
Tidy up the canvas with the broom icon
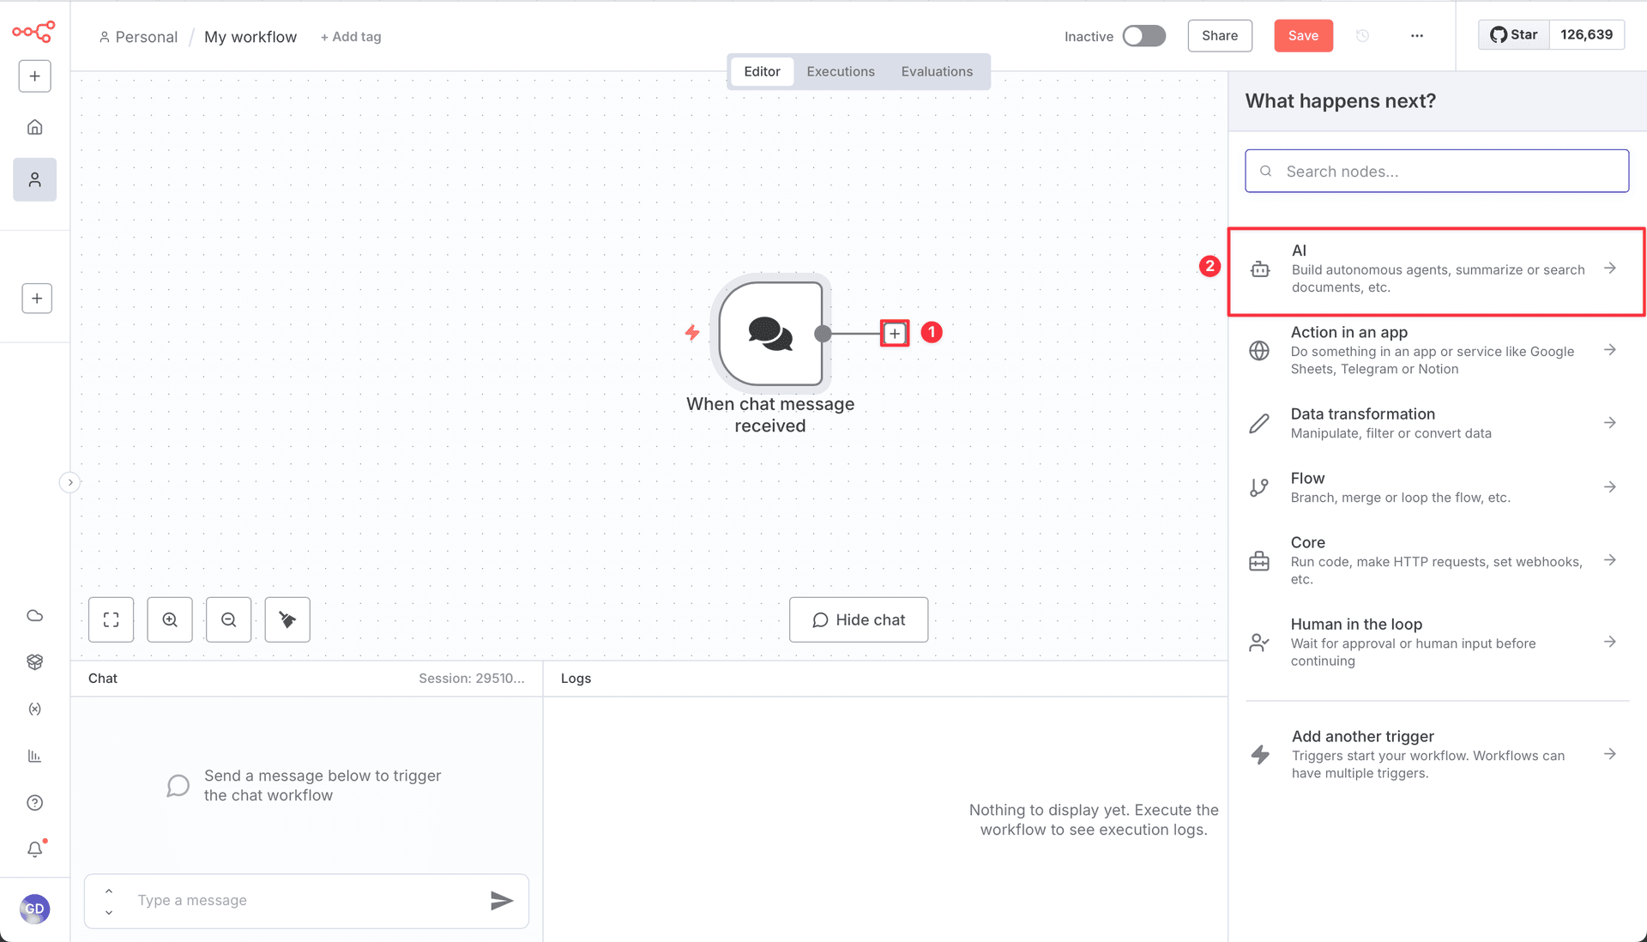[287, 619]
